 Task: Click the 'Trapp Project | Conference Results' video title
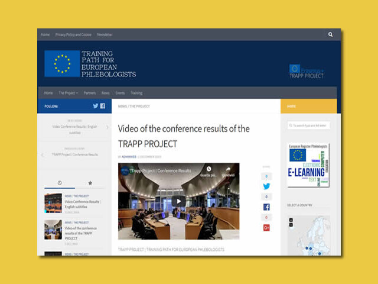click(x=161, y=171)
